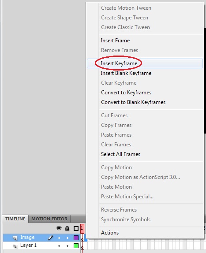Toggle the visibility dot for the Image layer
This screenshot has height=253, width=206.
point(59,238)
